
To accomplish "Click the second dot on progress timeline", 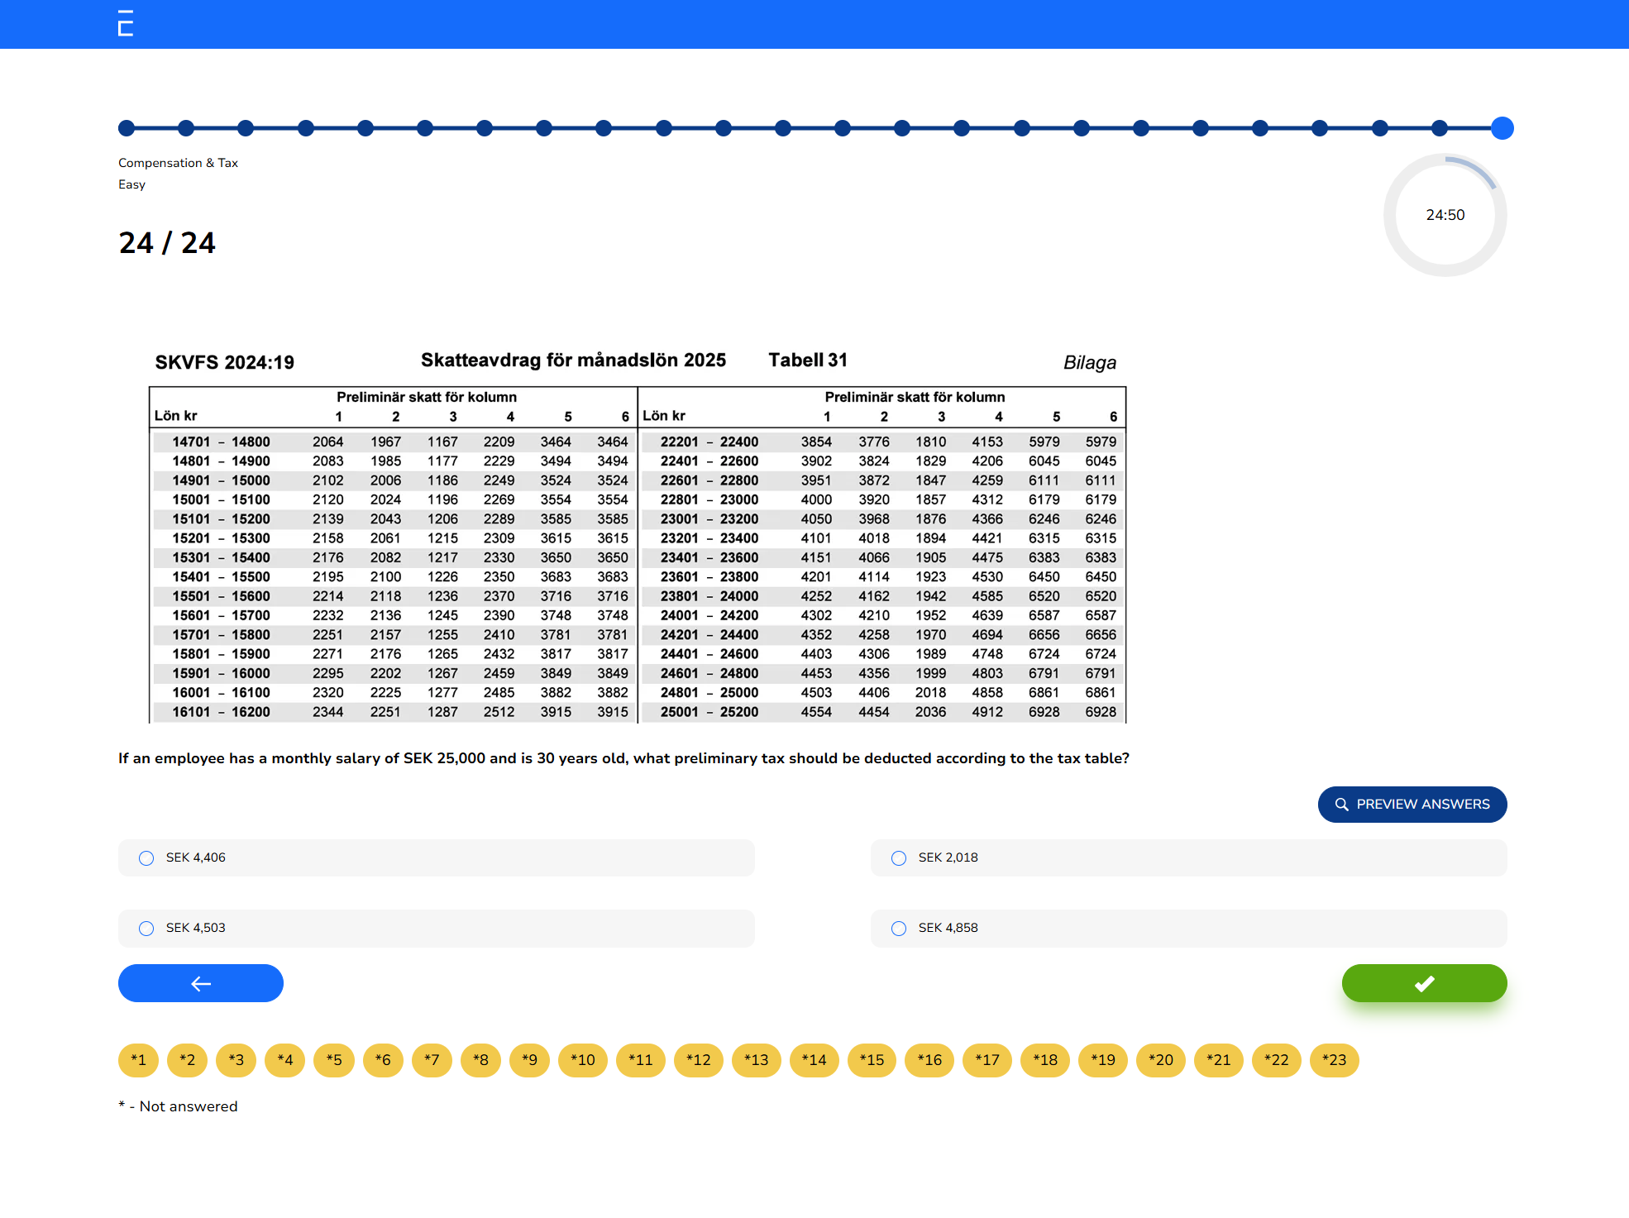I will (186, 128).
